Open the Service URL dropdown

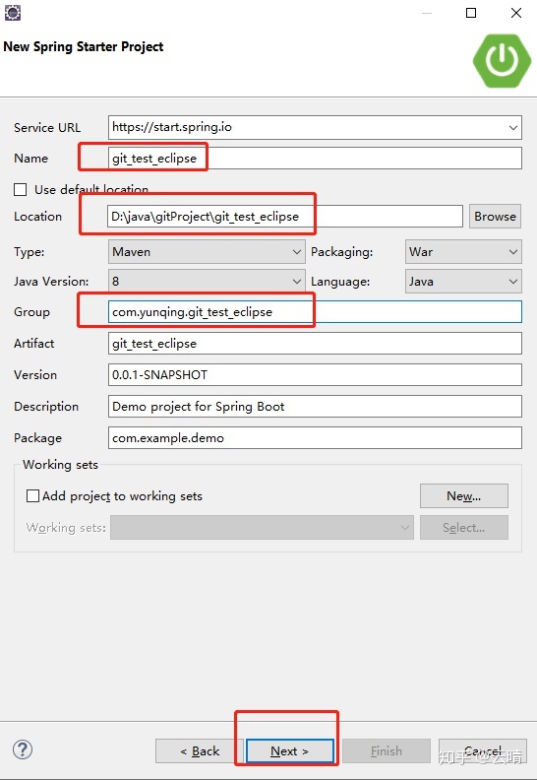click(513, 128)
